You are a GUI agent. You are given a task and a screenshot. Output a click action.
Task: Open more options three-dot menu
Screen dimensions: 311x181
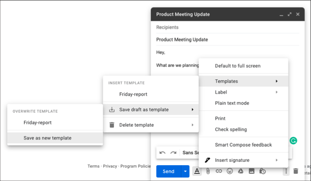[286, 171]
